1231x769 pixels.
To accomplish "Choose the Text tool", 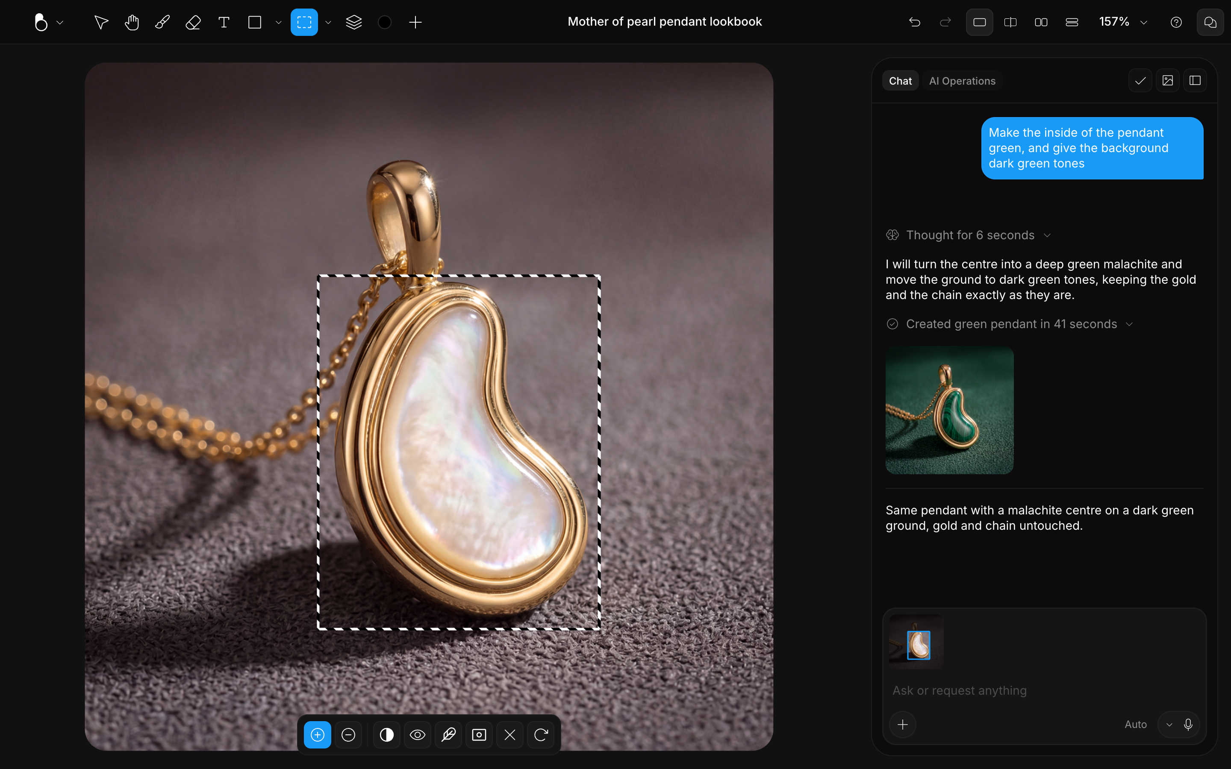I will pos(224,22).
